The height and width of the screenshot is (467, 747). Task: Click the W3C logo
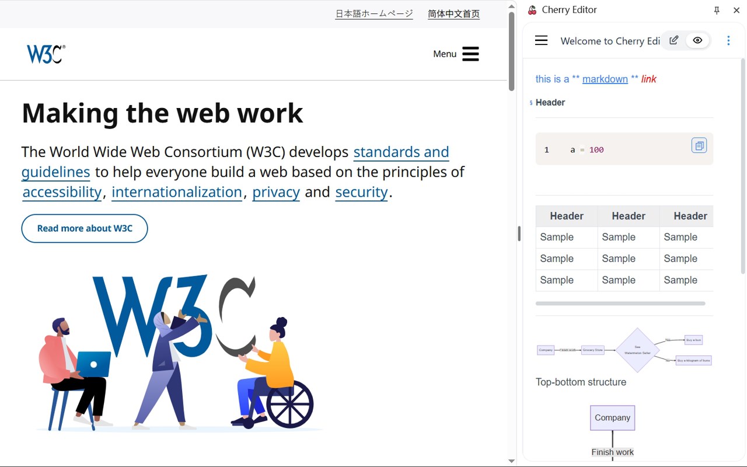coord(46,54)
